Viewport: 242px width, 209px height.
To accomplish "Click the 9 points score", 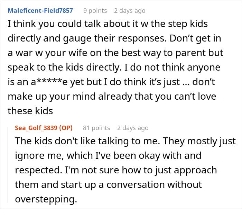I will [x=95, y=10].
